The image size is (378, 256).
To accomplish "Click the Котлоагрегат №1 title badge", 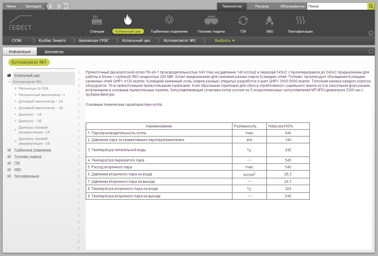I will coord(29,62).
